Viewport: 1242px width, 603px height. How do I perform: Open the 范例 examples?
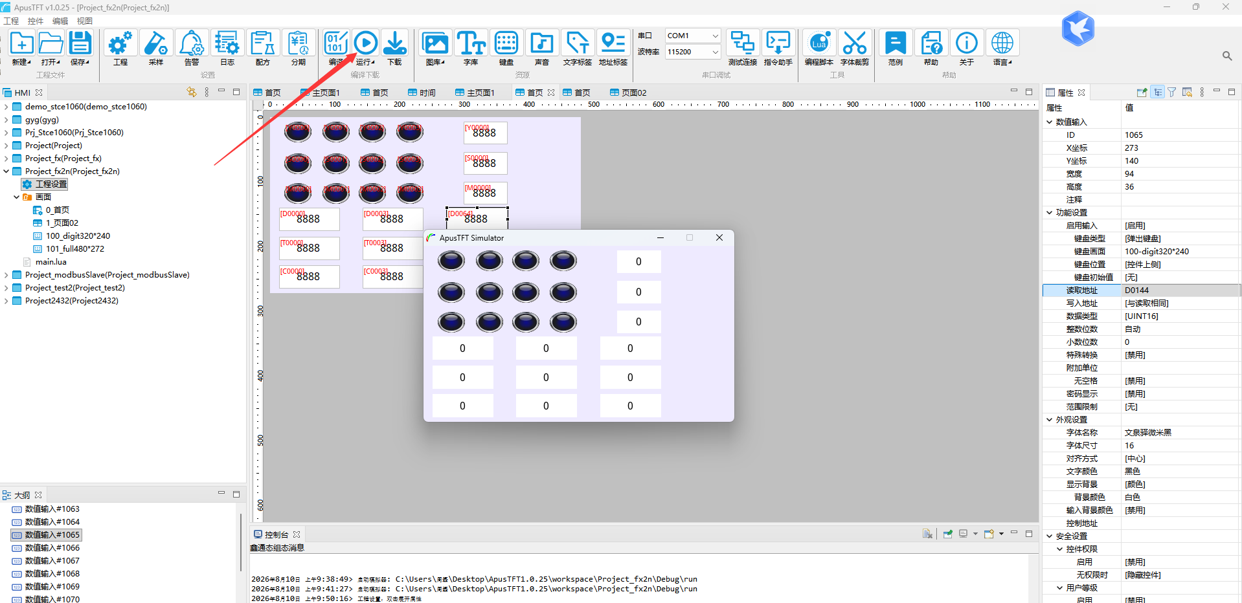tap(896, 49)
